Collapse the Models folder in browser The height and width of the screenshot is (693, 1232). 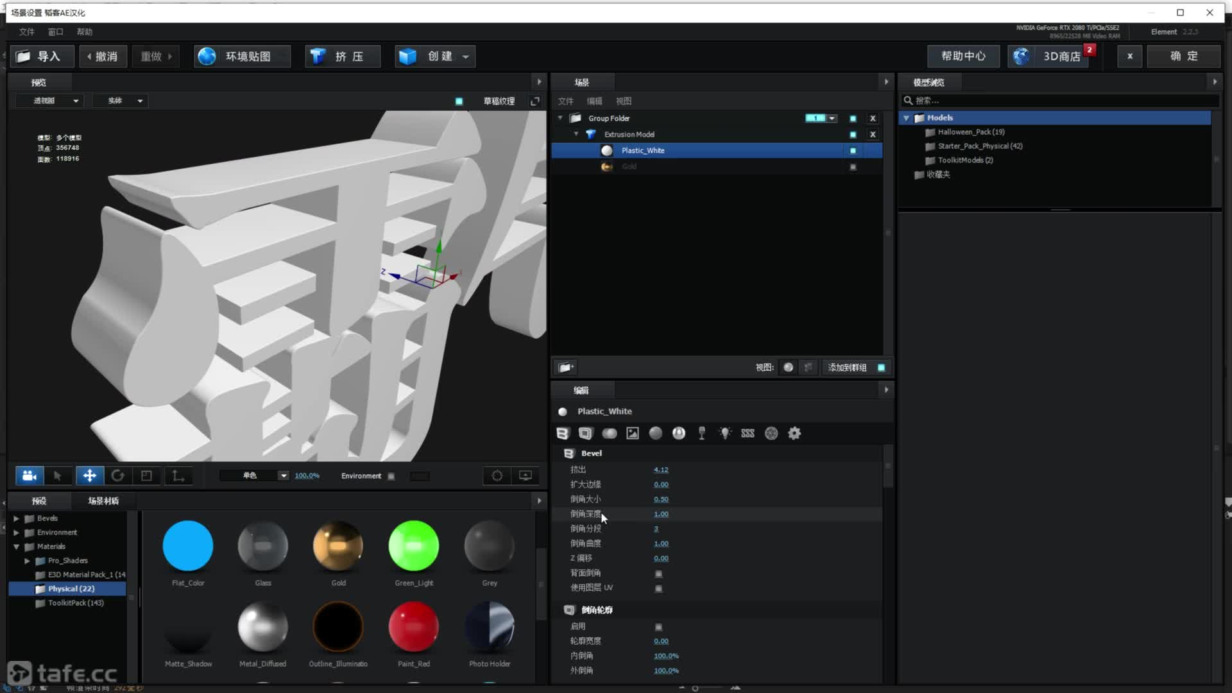(x=906, y=118)
